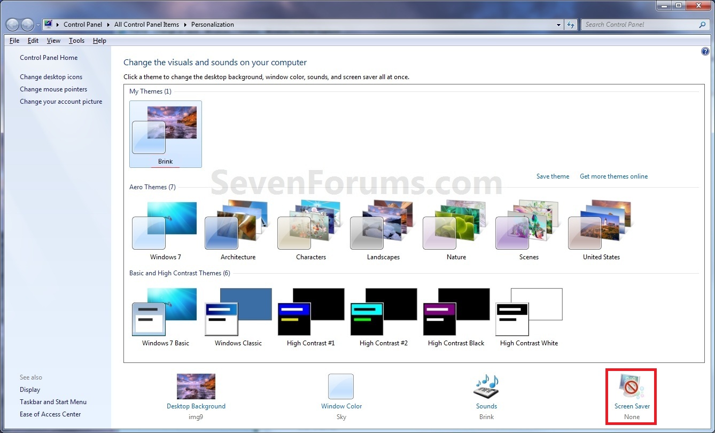
Task: Click the Save theme link
Action: [x=553, y=176]
